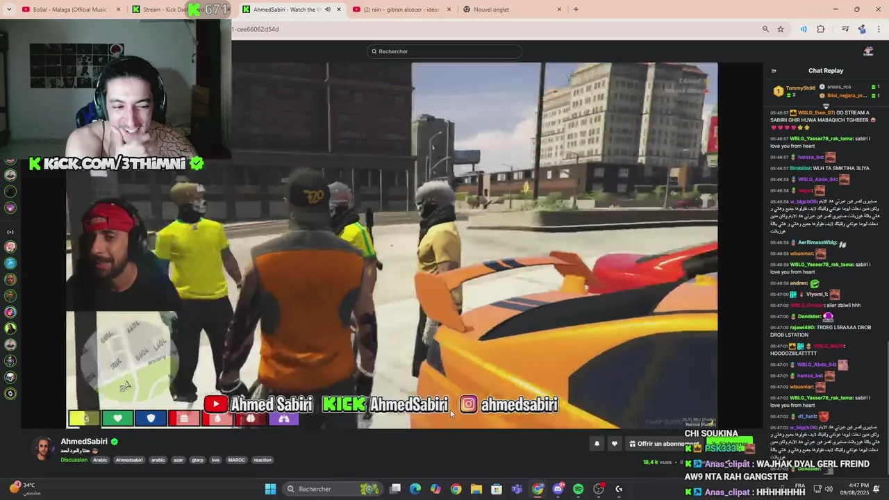Viewport: 889px width, 500px height.
Task: Open Copilot from the taskbar
Action: (435, 489)
